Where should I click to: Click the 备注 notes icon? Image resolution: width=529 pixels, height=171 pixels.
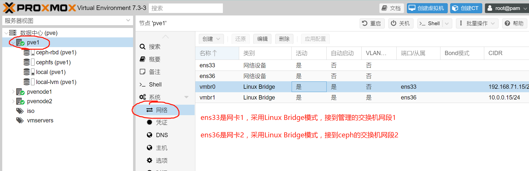142,72
